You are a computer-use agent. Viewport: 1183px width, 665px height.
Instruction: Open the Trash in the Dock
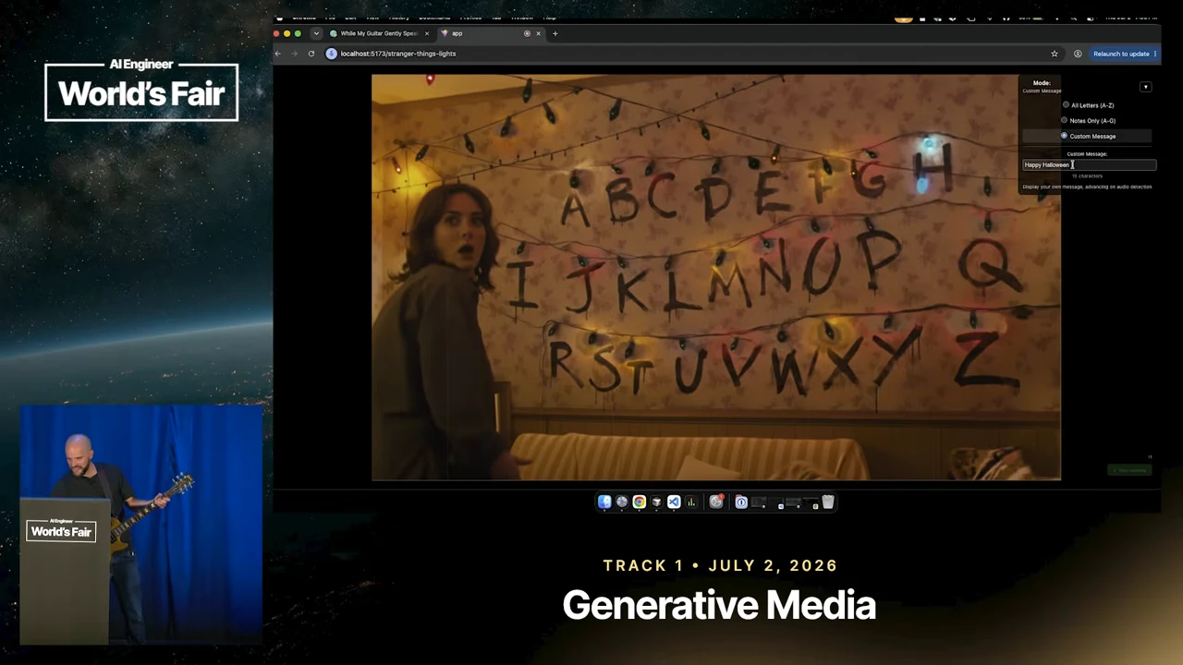pyautogui.click(x=828, y=502)
